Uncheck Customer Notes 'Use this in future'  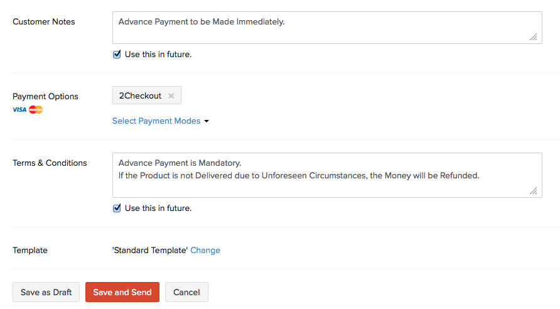(117, 55)
